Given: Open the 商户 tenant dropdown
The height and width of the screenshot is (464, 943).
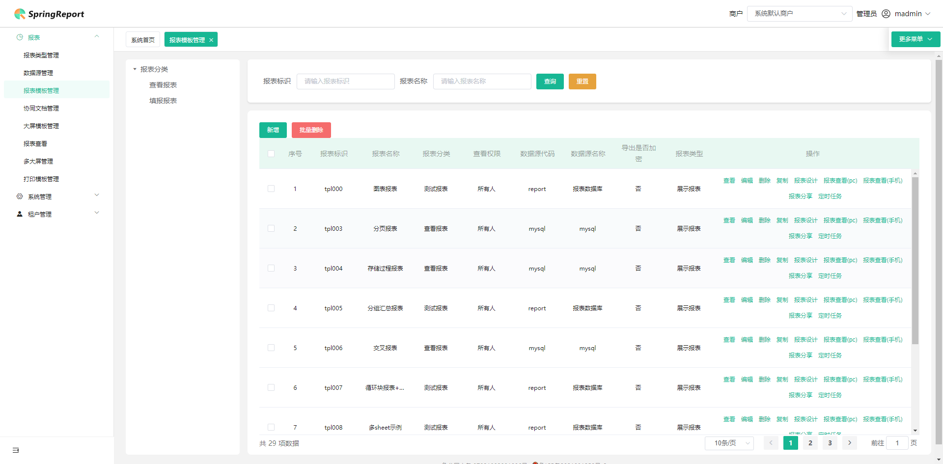Looking at the screenshot, I should pyautogui.click(x=800, y=14).
